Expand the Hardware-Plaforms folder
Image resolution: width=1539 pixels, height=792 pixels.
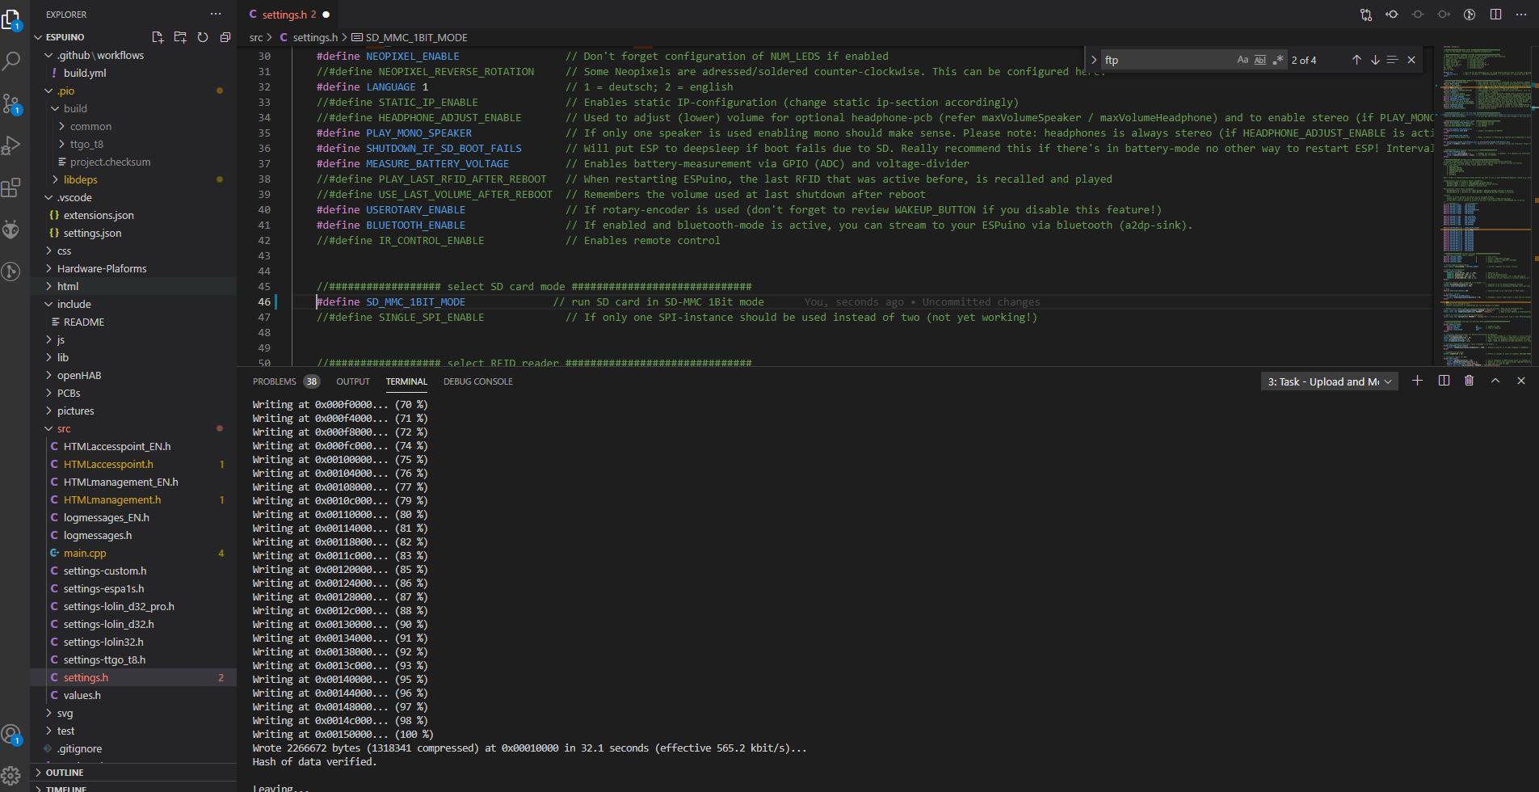(x=102, y=268)
